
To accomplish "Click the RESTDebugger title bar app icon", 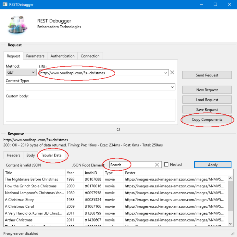I will point(5,4).
